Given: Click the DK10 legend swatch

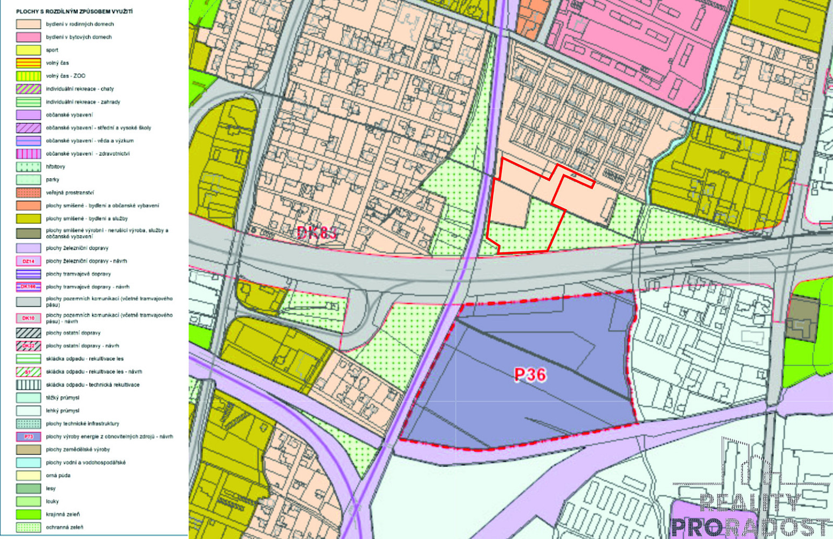Looking at the screenshot, I should [x=28, y=318].
